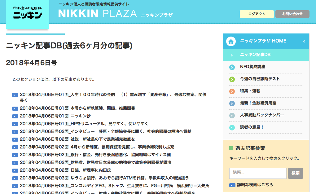The width and height of the screenshot is (316, 194).
Task: Click the このセクションには、以下の記事があります text
Action: click(53, 79)
